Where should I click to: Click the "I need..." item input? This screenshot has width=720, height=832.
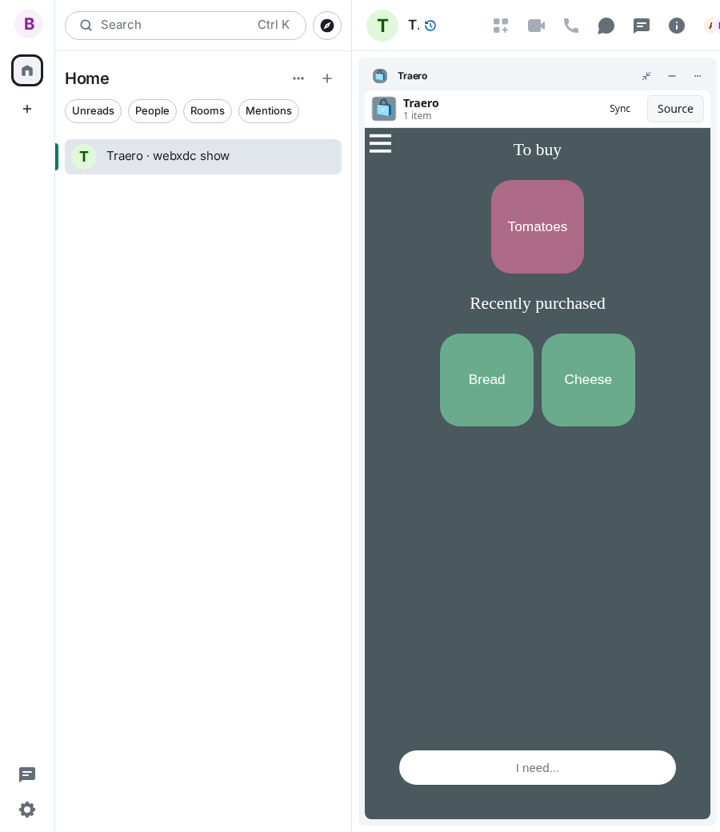[x=538, y=767]
